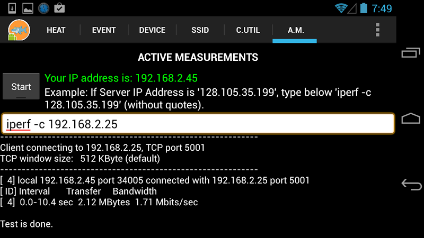Open the three-dot overflow menu

pyautogui.click(x=377, y=30)
